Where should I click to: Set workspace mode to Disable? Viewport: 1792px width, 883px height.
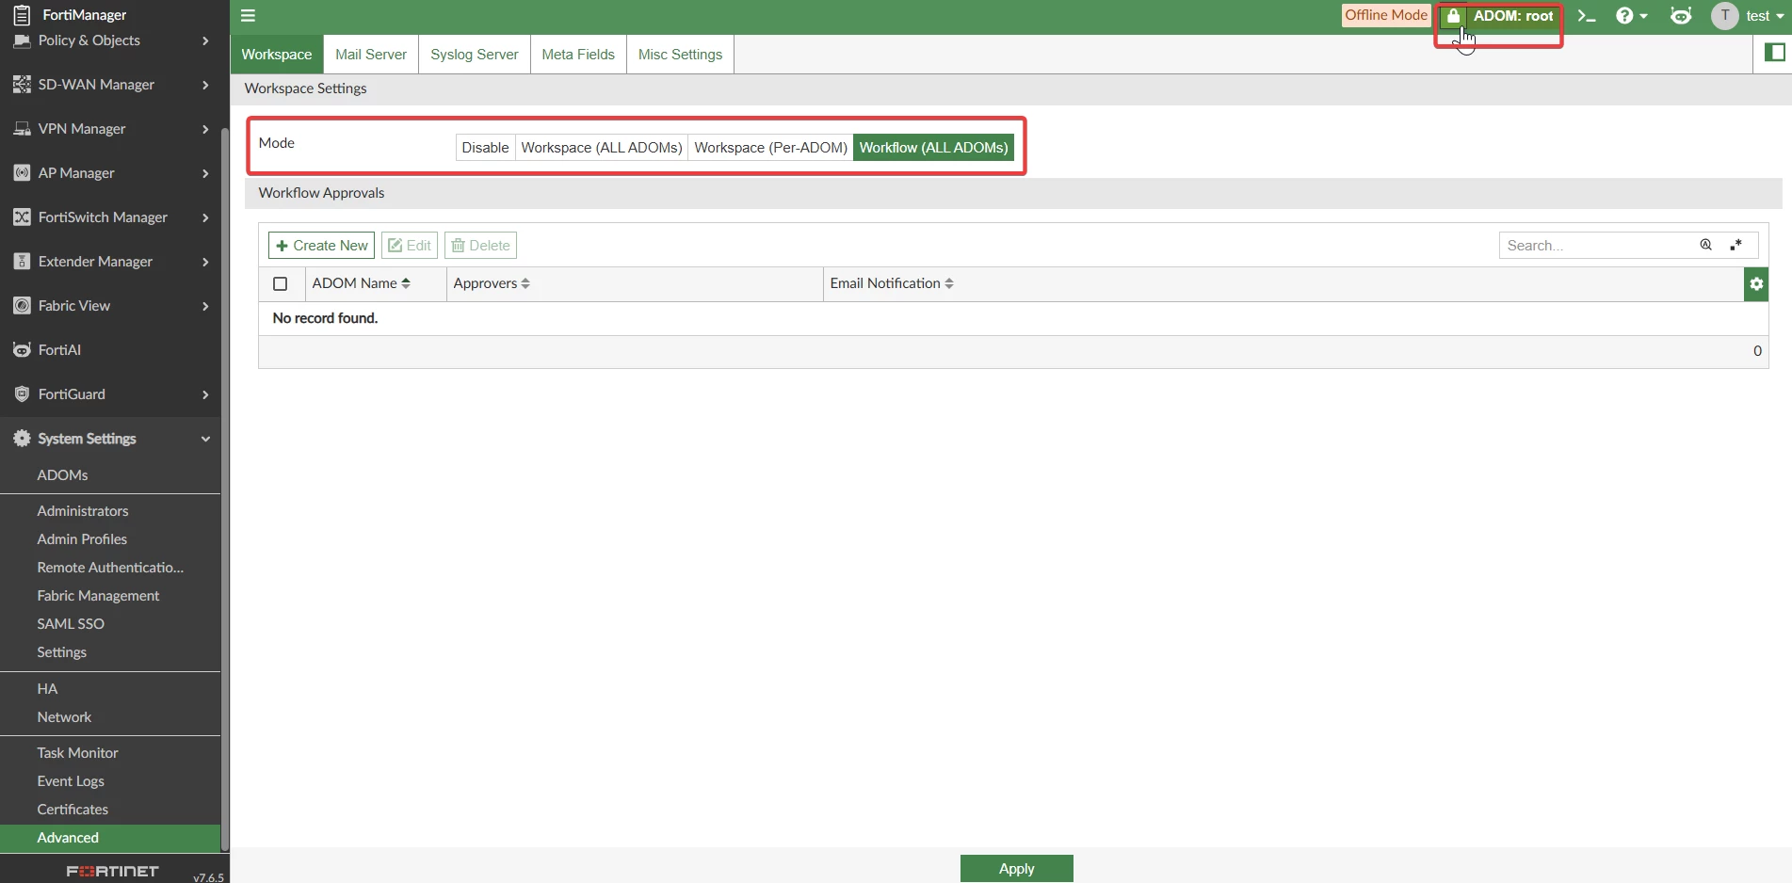pyautogui.click(x=485, y=148)
